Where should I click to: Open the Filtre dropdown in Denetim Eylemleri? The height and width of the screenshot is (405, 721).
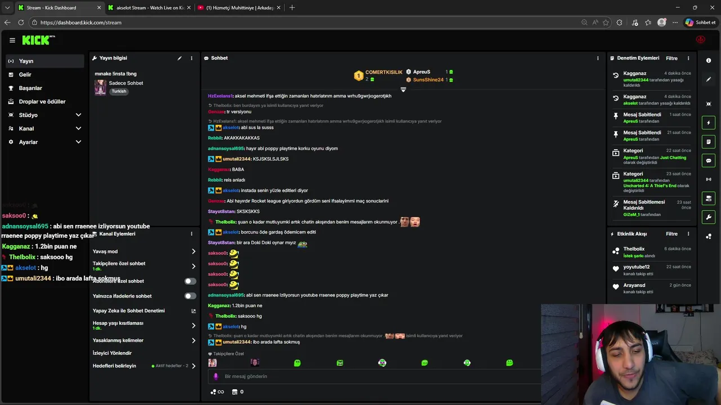pyautogui.click(x=671, y=58)
